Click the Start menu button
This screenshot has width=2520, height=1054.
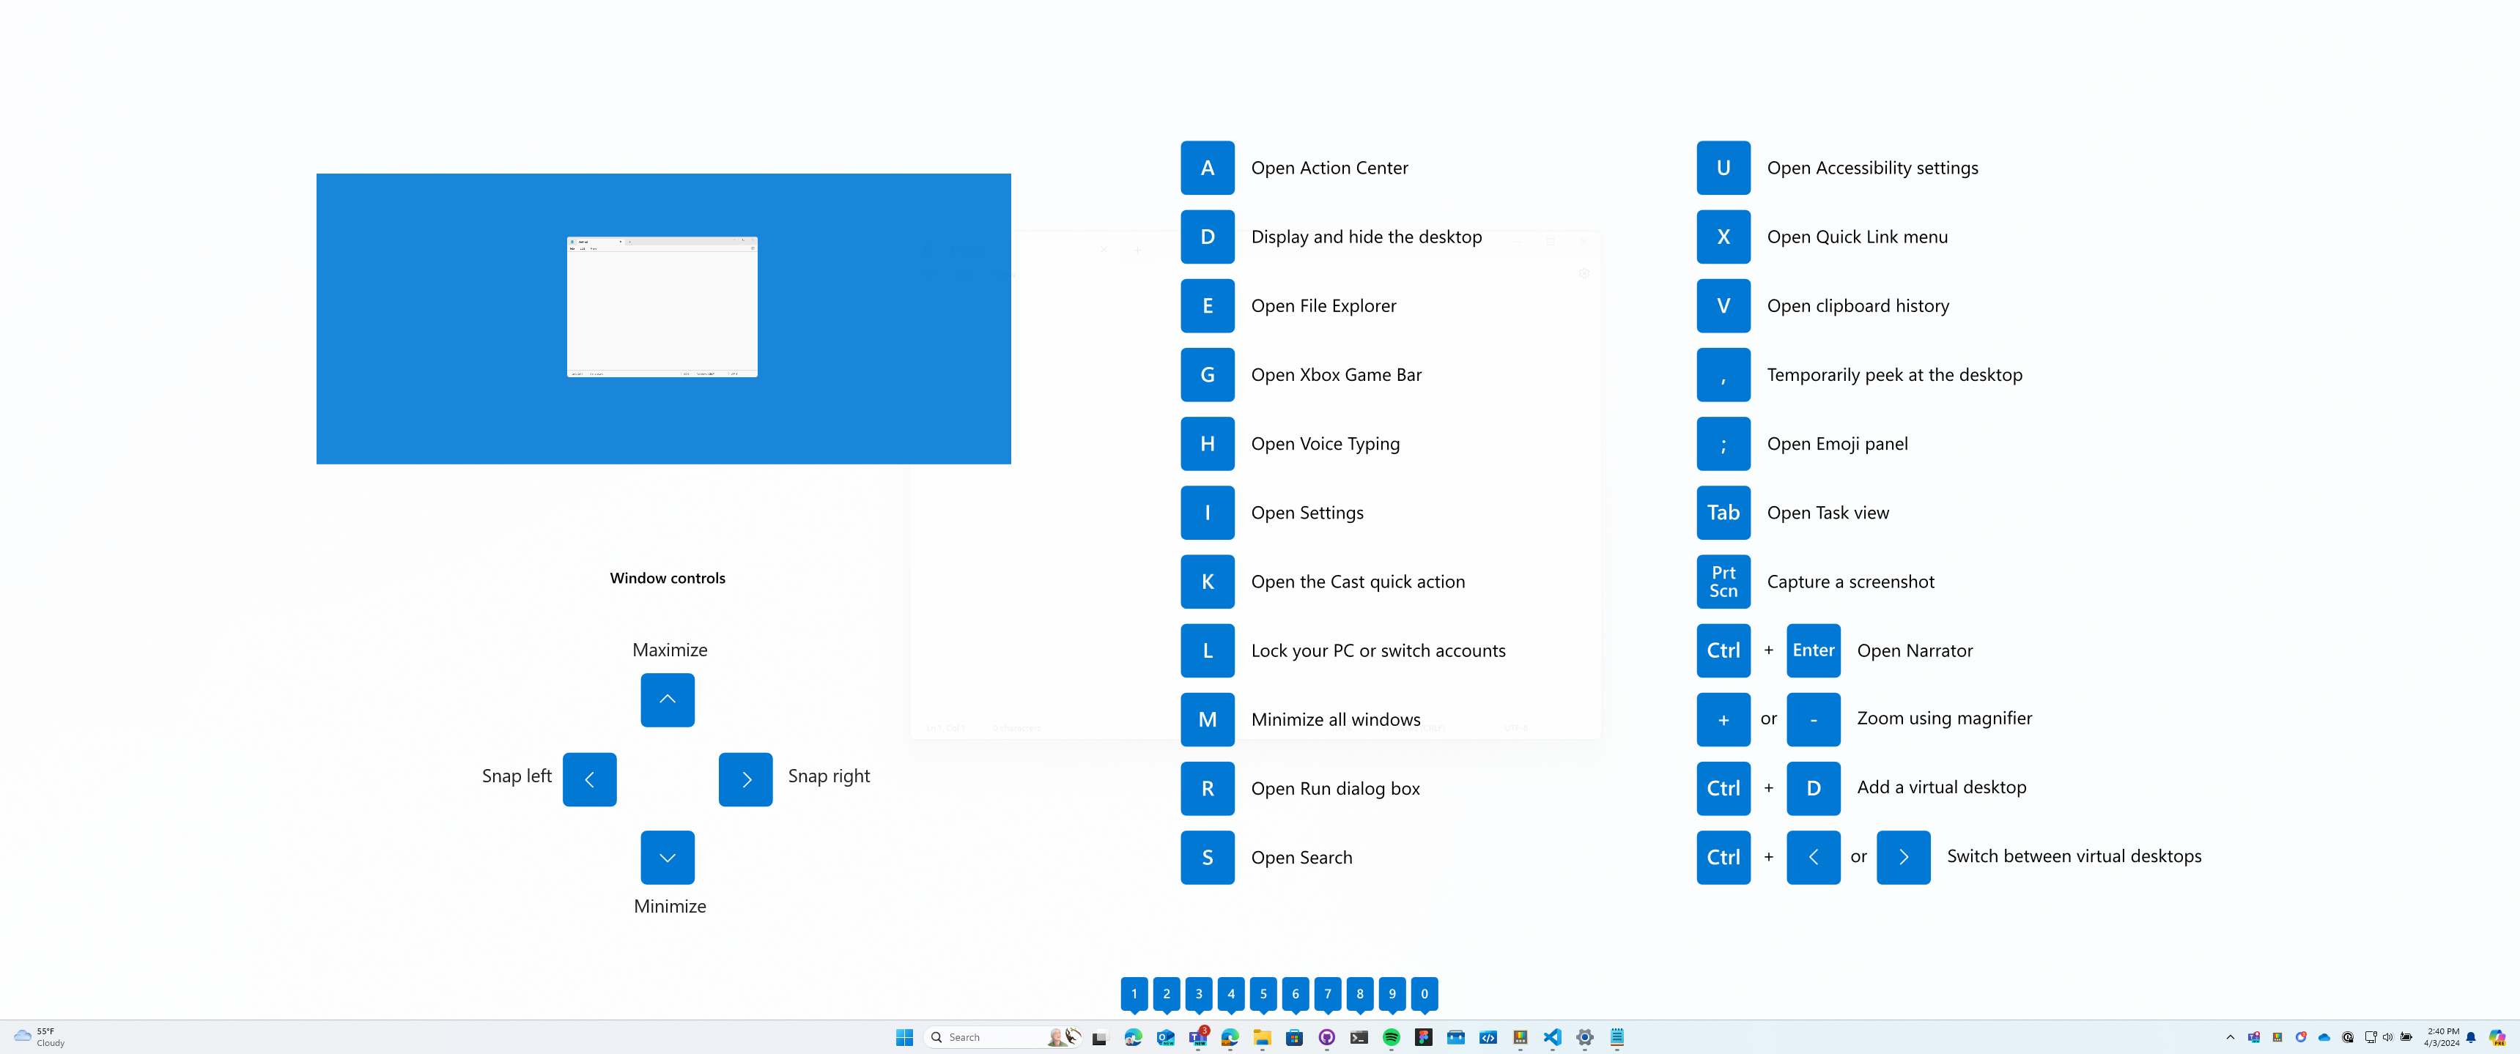(x=904, y=1036)
